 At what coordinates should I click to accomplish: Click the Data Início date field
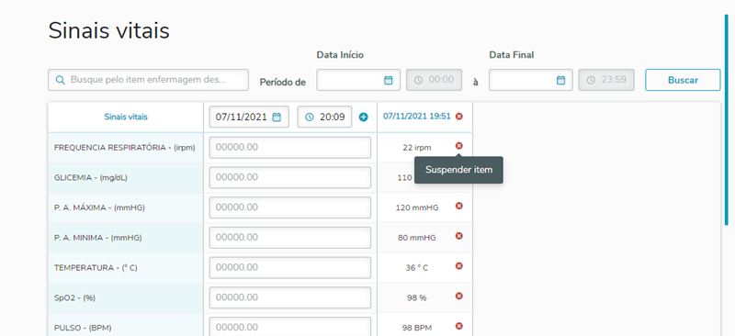tap(358, 80)
